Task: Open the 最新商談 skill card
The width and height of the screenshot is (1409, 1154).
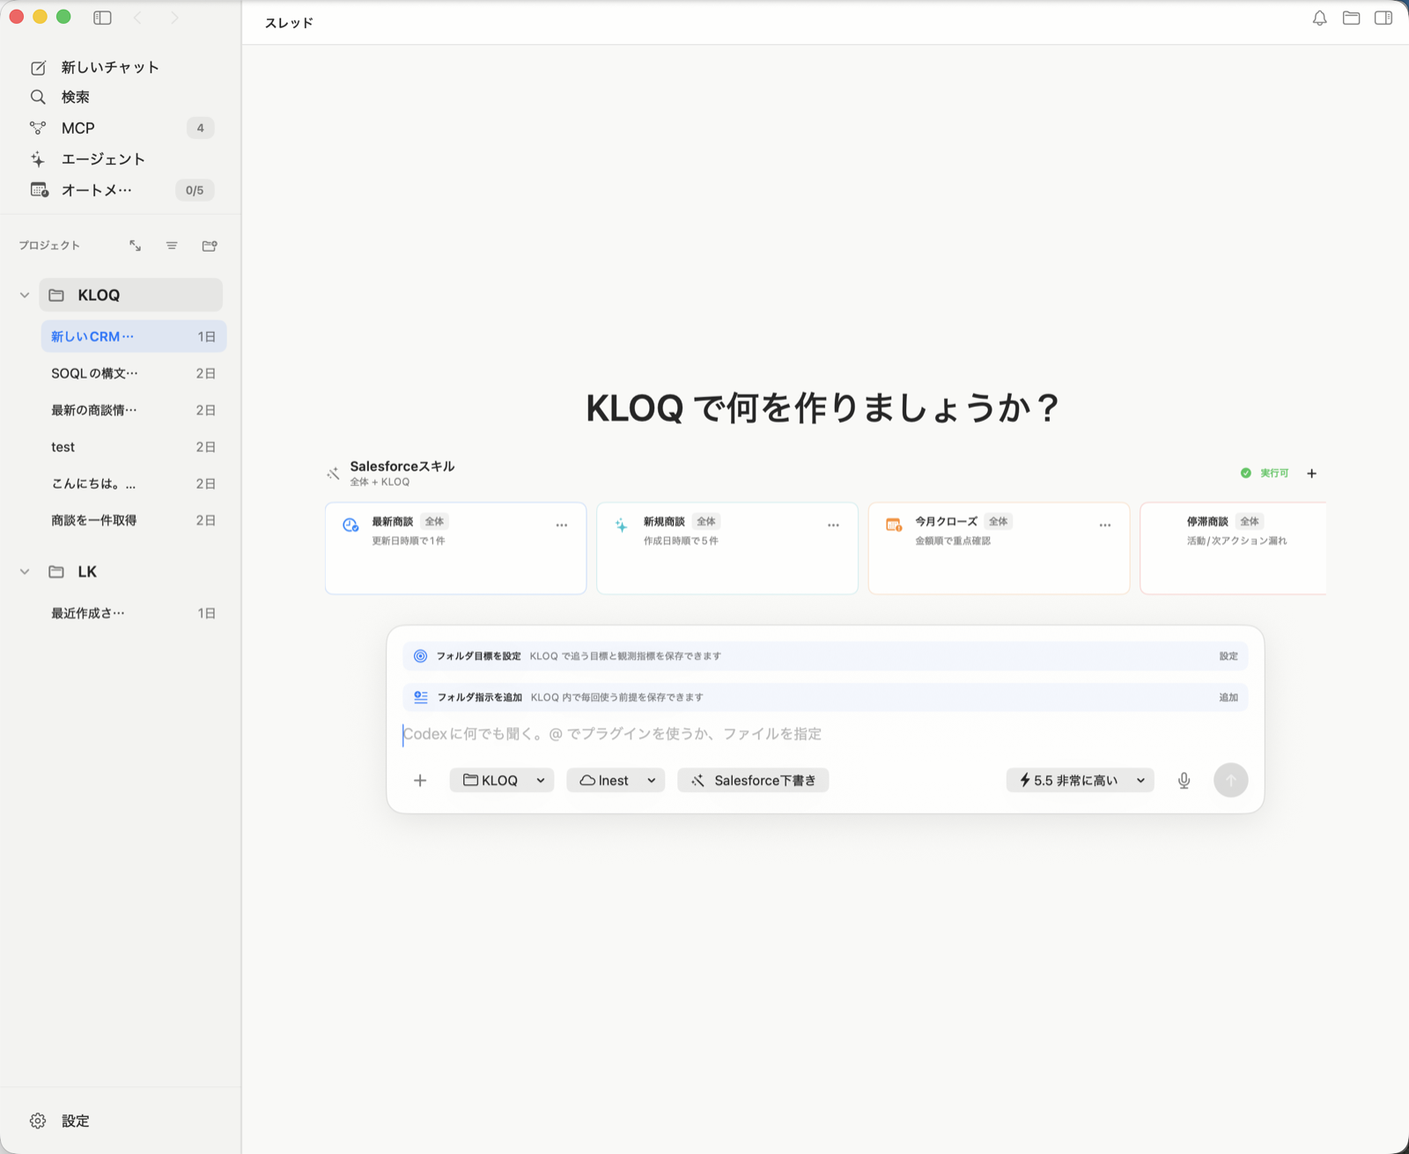Action: click(455, 548)
